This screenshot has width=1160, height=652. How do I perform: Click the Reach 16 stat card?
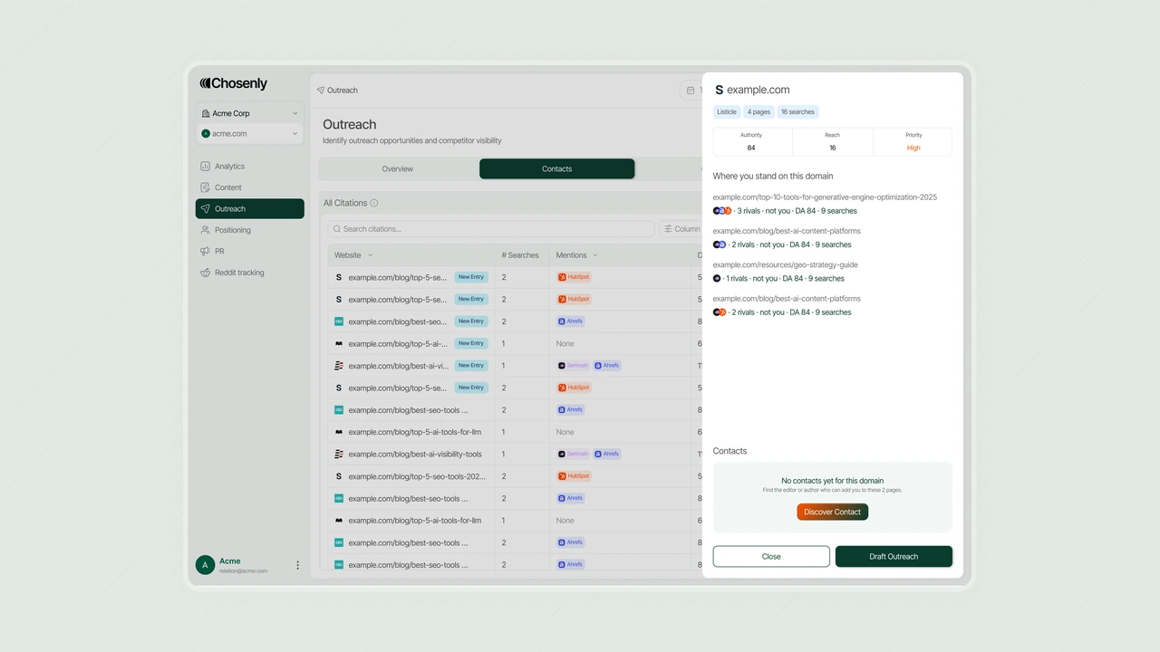pyautogui.click(x=833, y=141)
